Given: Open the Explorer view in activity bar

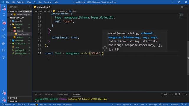Looking at the screenshot, I should 4,8.
